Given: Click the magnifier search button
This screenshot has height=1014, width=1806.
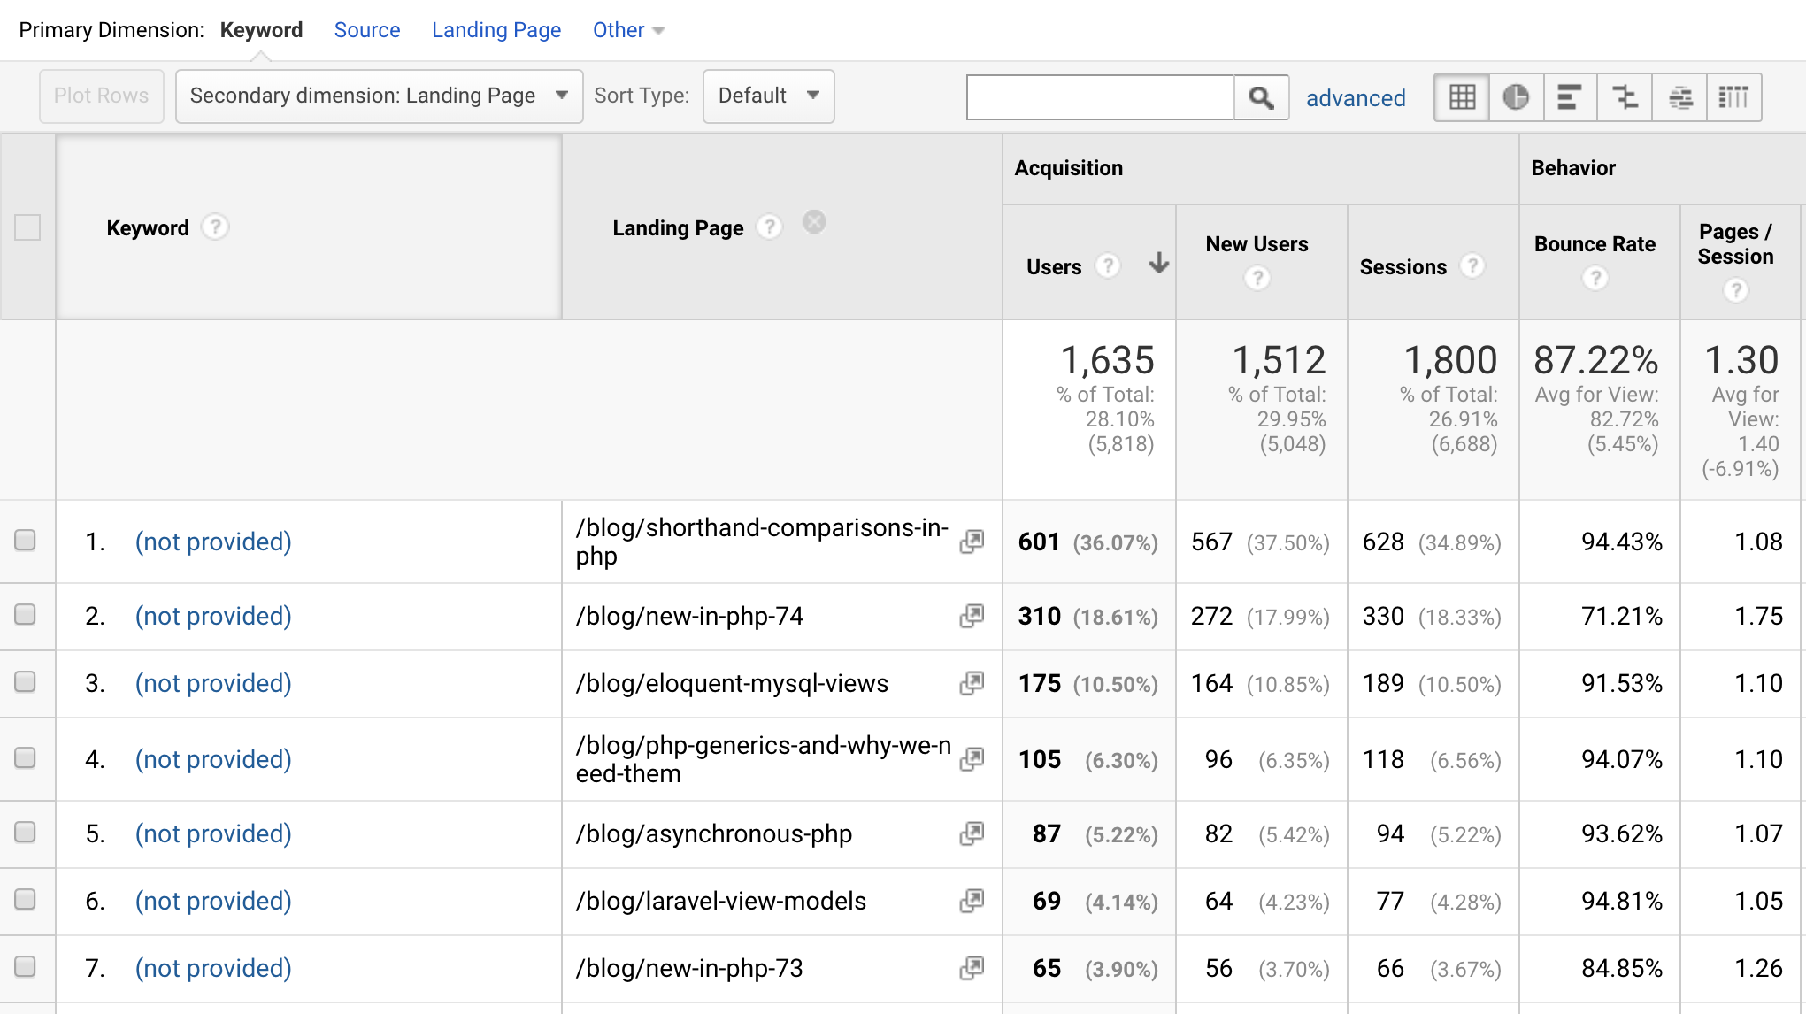Looking at the screenshot, I should [1261, 97].
